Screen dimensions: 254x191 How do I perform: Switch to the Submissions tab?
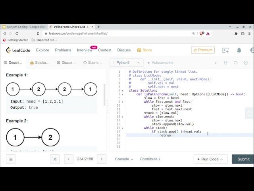92,63
